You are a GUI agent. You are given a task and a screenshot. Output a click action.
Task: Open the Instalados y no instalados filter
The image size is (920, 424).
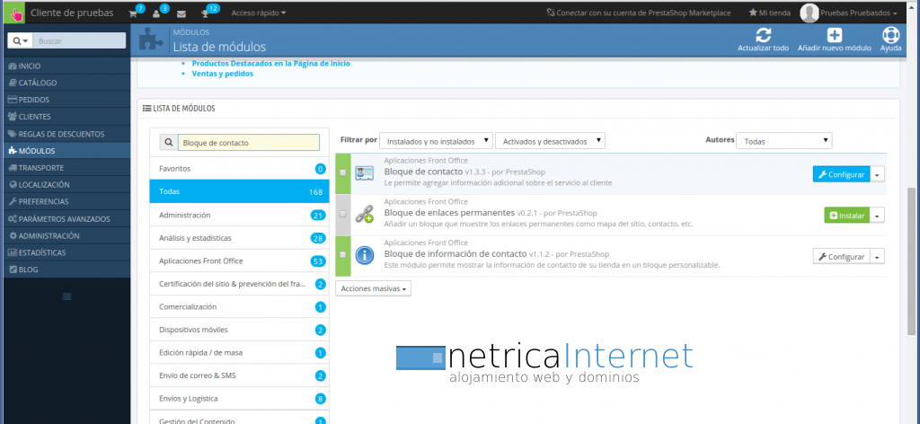pyautogui.click(x=436, y=141)
